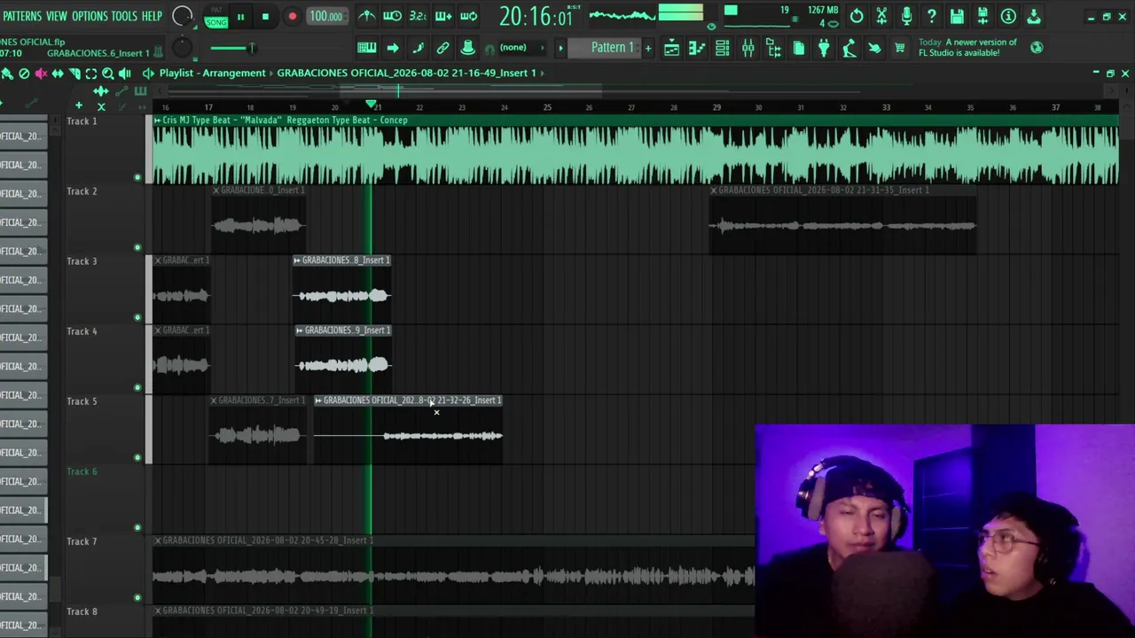Open the Mixer view icon
This screenshot has width=1135, height=638.
pos(748,48)
